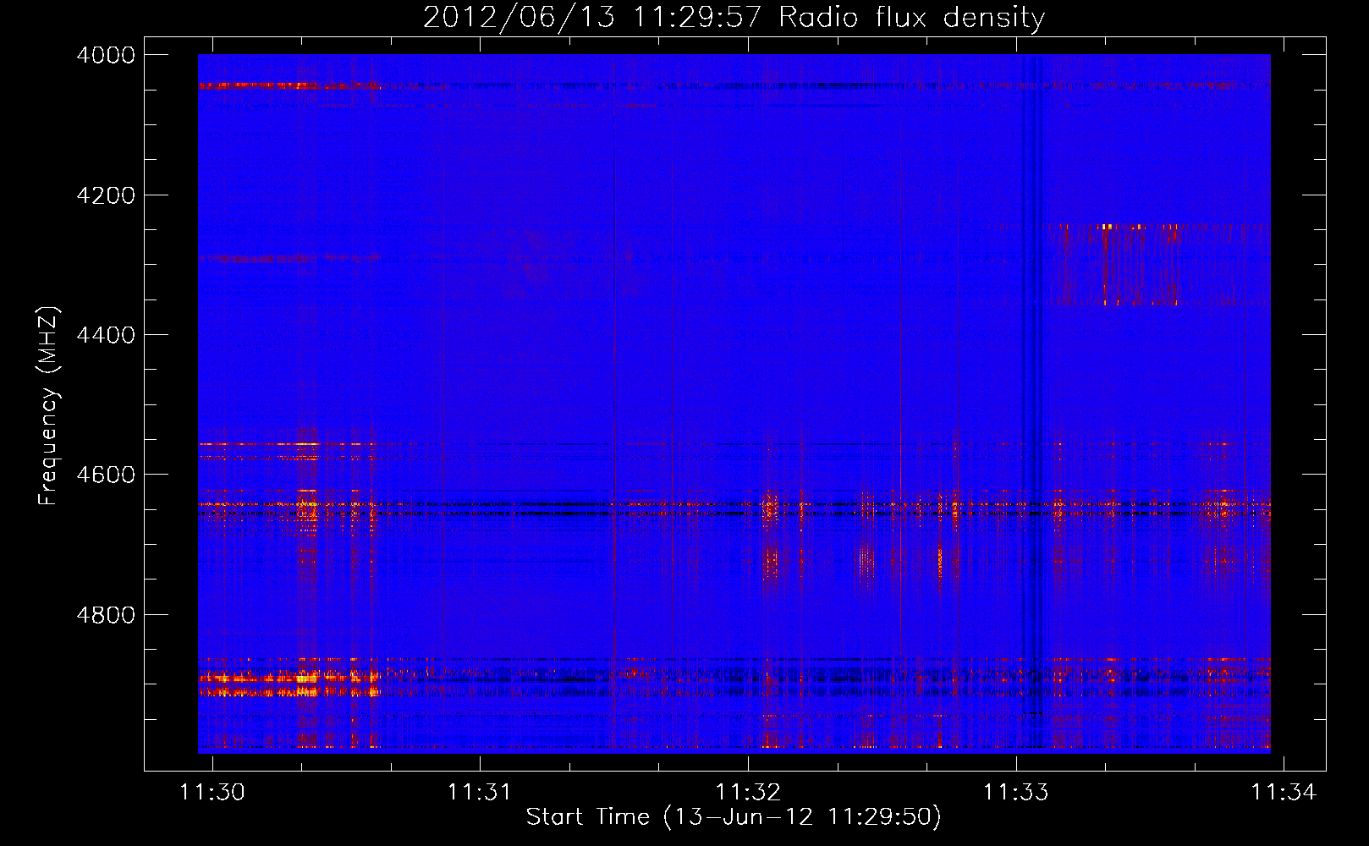Click the 11:32 time tick label
The width and height of the screenshot is (1369, 846).
click(x=748, y=792)
